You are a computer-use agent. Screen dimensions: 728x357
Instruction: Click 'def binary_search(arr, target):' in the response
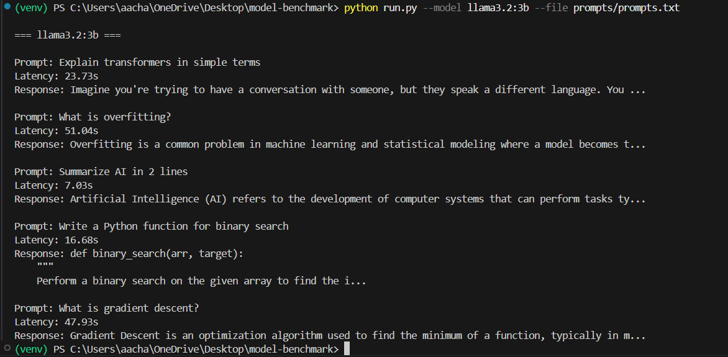[157, 254]
